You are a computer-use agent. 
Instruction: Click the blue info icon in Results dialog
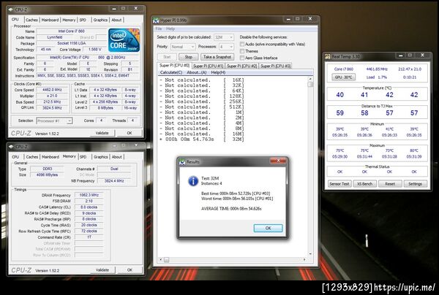pos(193,181)
